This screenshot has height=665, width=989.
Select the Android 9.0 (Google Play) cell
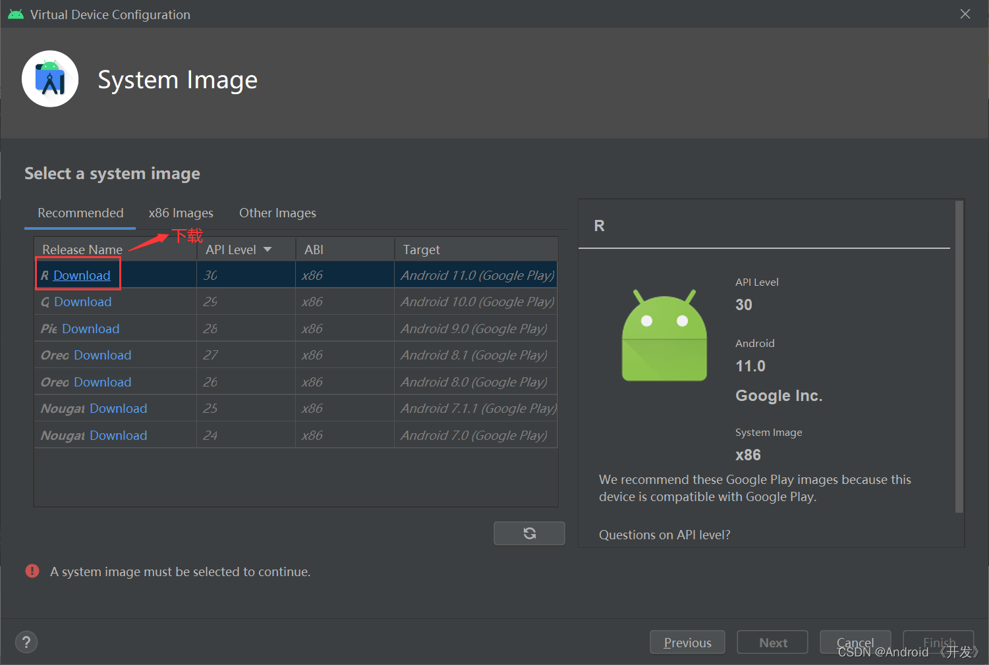[476, 329]
